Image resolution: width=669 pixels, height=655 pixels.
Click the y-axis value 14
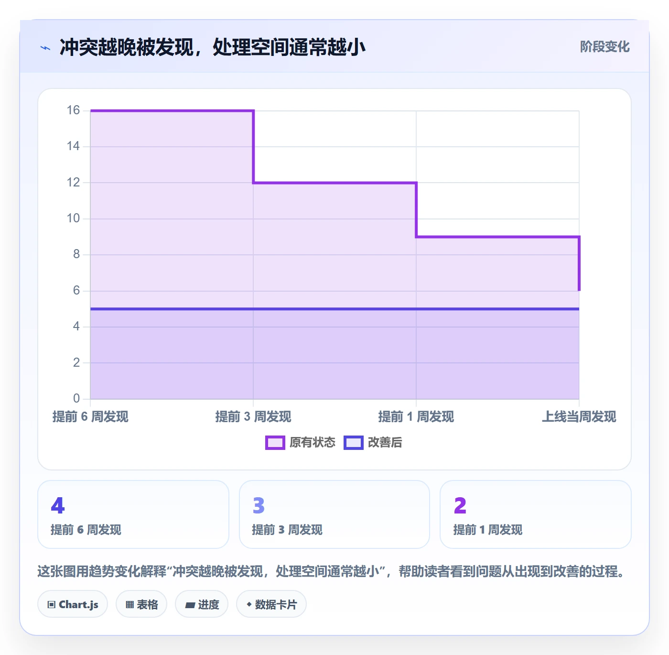pyautogui.click(x=73, y=146)
